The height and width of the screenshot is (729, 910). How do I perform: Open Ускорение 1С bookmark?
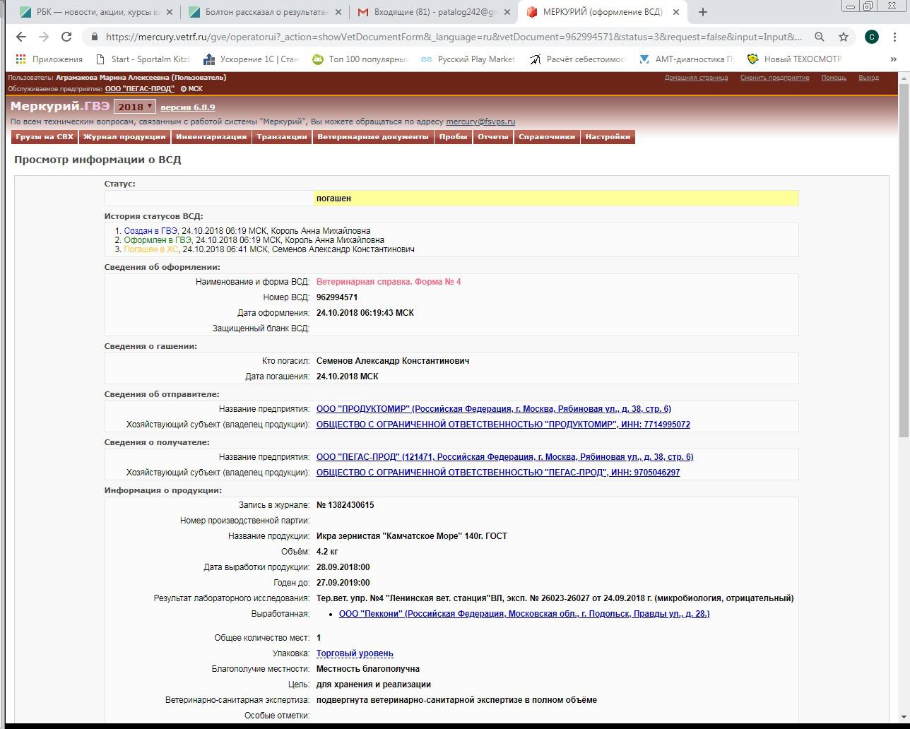click(x=251, y=59)
